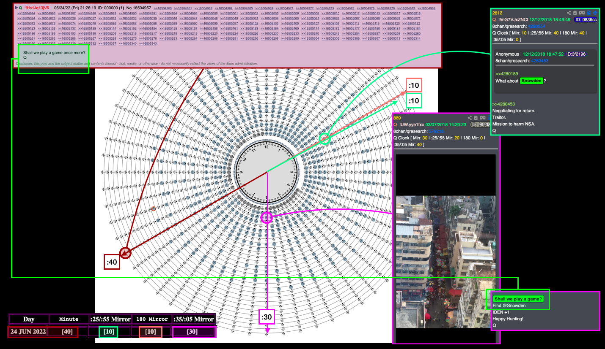Viewport: 605px width, 349px height.
Task: Click highlighted 'Shall we play a game?' text
Action: coord(518,299)
